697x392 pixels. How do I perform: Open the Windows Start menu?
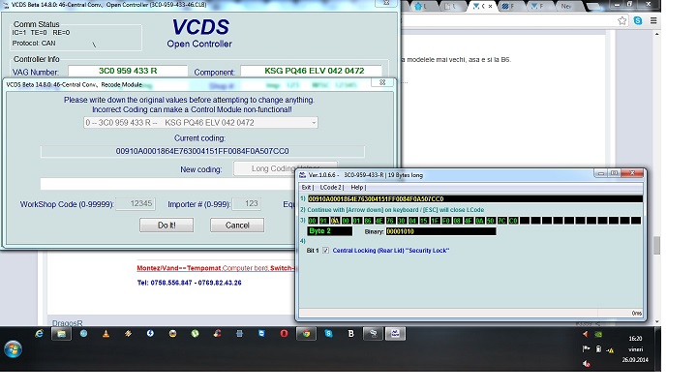pyautogui.click(x=13, y=348)
